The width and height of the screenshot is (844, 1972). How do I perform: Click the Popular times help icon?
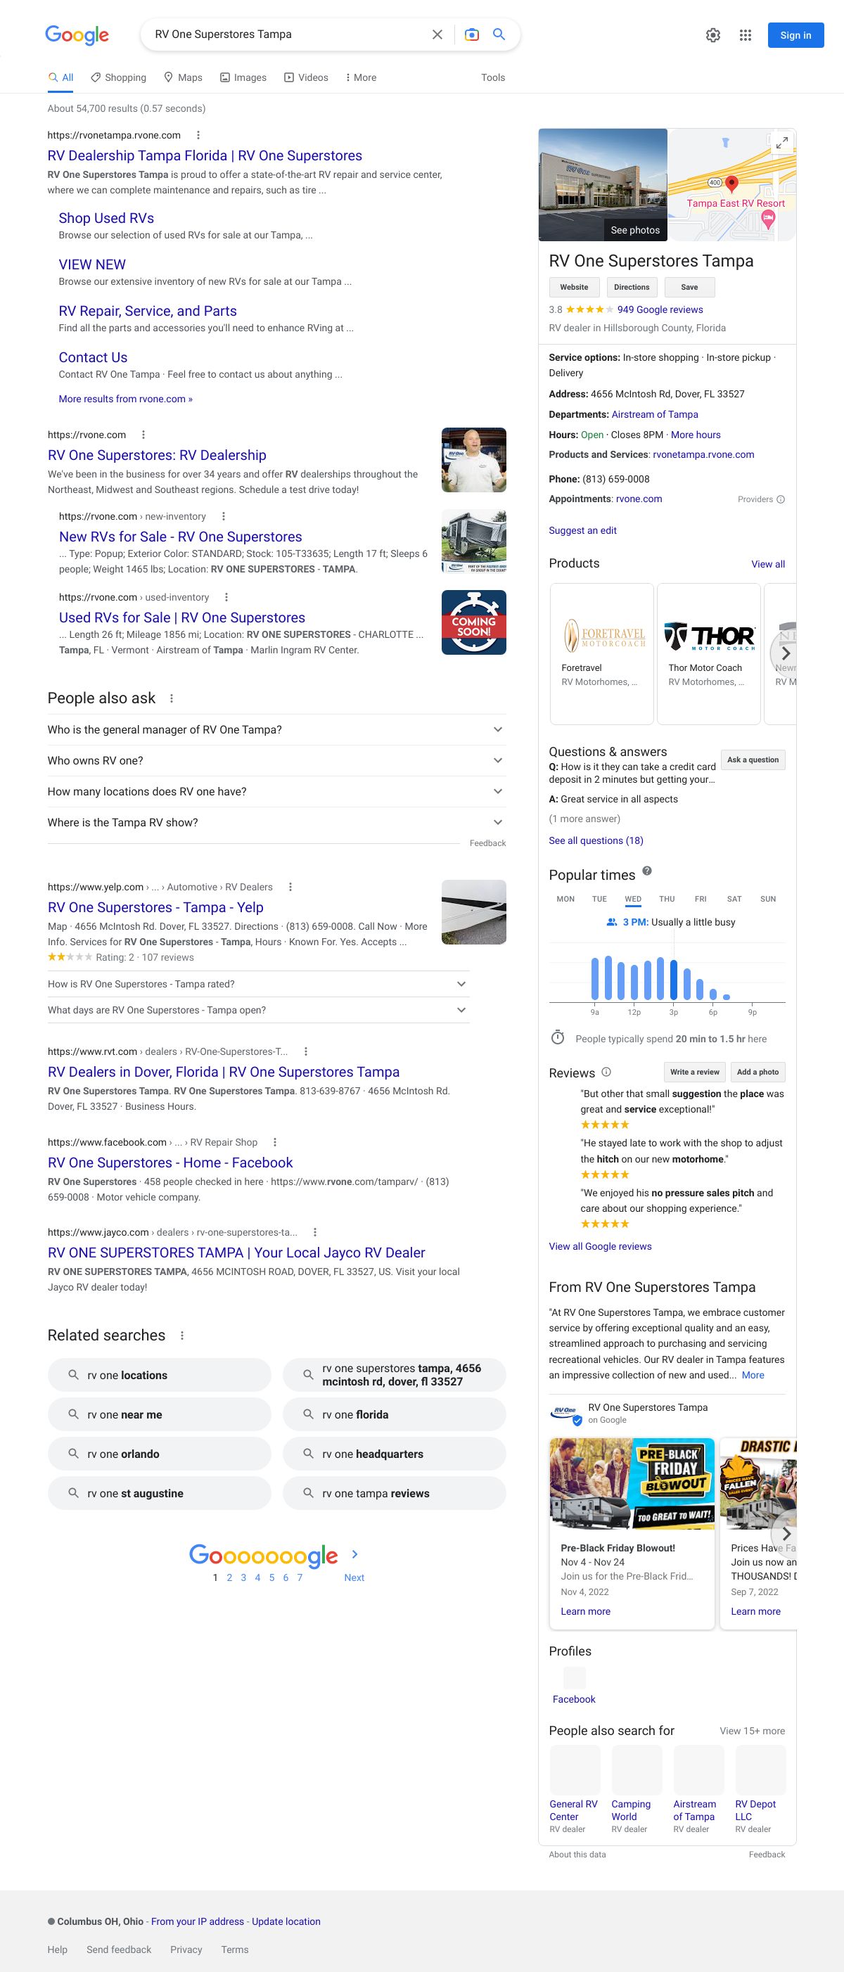point(647,871)
